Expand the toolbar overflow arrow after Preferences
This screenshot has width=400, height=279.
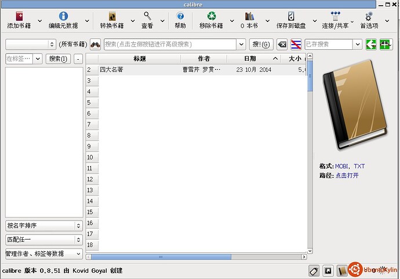coord(387,21)
